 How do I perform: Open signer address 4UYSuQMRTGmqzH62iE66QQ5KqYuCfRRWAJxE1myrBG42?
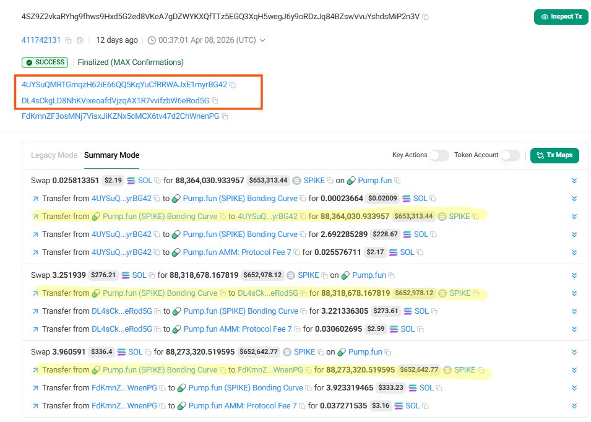tap(124, 85)
